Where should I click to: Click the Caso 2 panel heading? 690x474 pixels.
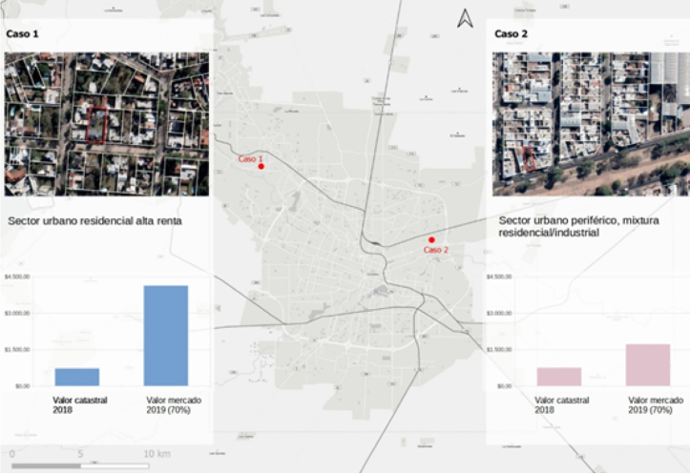[x=511, y=33]
